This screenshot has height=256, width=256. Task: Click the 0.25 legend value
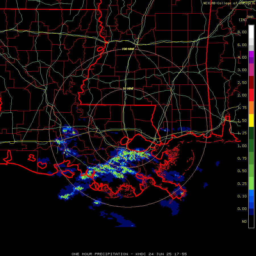pyautogui.click(x=242, y=184)
